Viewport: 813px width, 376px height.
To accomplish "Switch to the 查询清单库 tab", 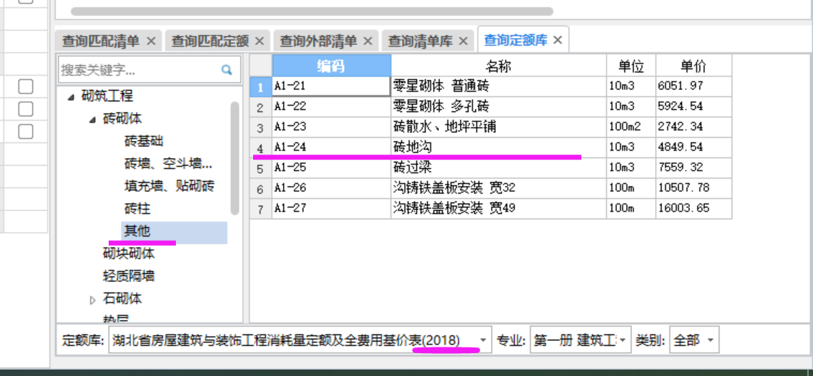I will (420, 41).
